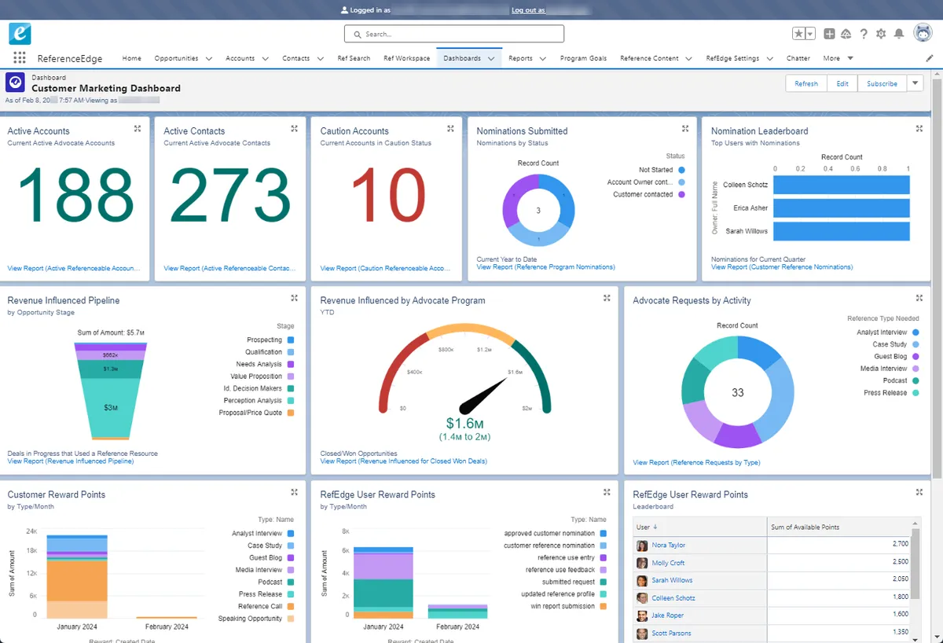Image resolution: width=943 pixels, height=643 pixels.
Task: Open the App Launcher grid icon
Action: click(x=20, y=58)
